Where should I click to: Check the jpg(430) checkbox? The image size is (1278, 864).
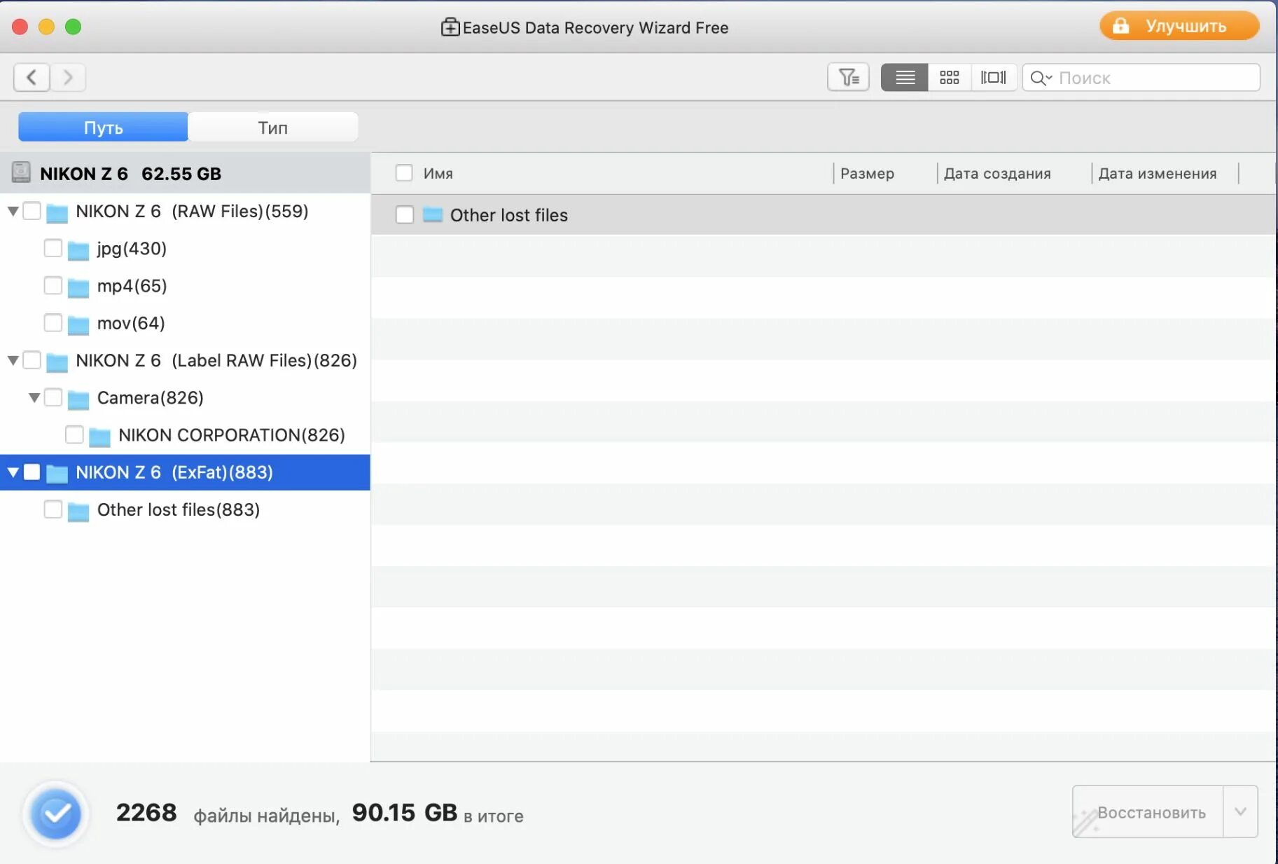click(x=53, y=248)
